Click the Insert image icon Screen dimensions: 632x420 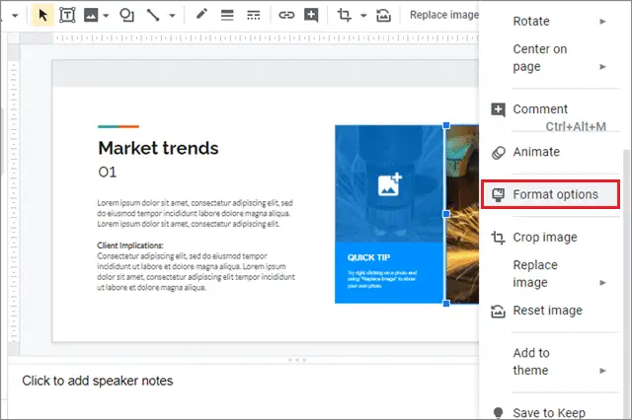91,16
